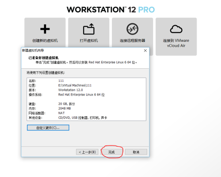
Task: Select the 名称 value 111
Action: [61, 81]
